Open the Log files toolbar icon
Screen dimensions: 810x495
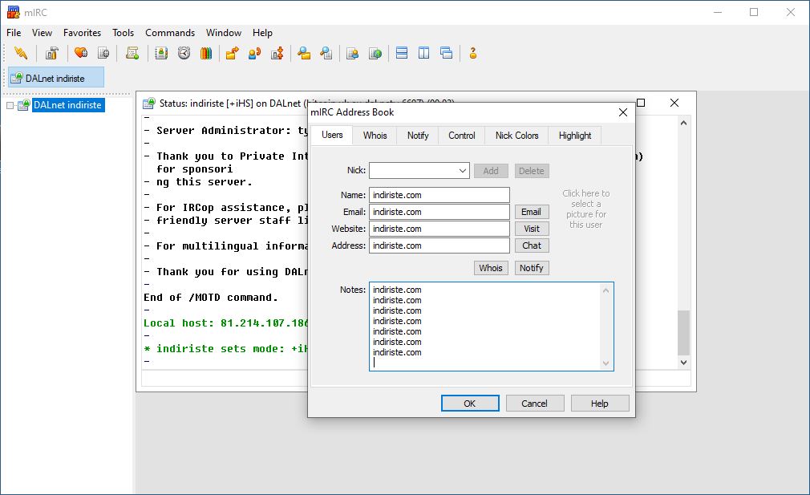pyautogui.click(x=326, y=53)
